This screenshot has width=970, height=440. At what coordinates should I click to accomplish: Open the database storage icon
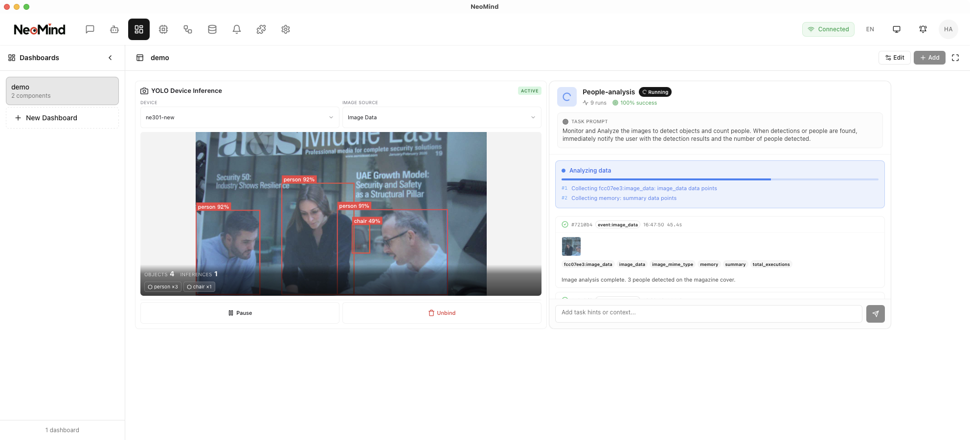[212, 29]
